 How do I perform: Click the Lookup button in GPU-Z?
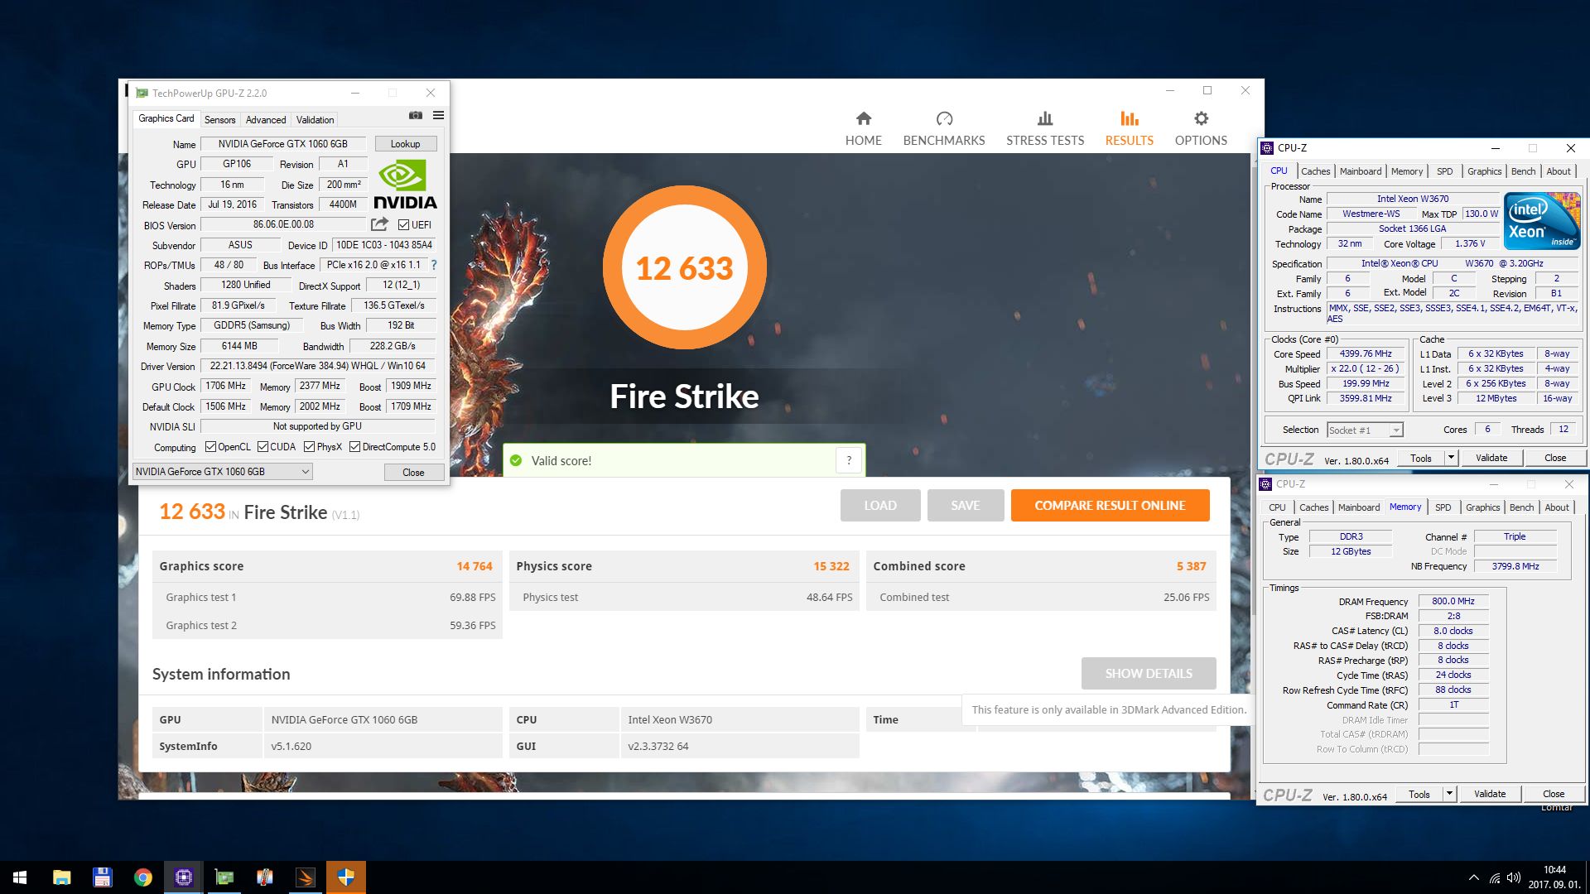click(x=405, y=144)
